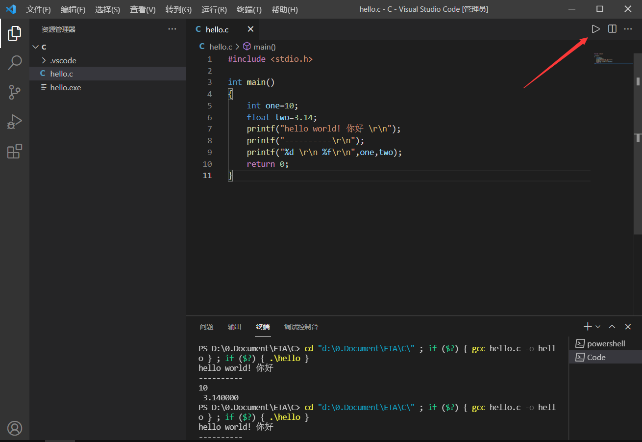The width and height of the screenshot is (642, 442).
Task: Select the Code terminal instance
Action: point(605,357)
